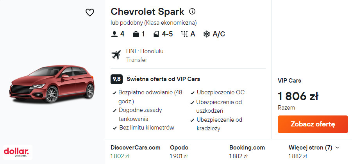Open the DiscoverCars.com offer for 1 802 zł
This screenshot has height=164, width=352.
click(136, 151)
